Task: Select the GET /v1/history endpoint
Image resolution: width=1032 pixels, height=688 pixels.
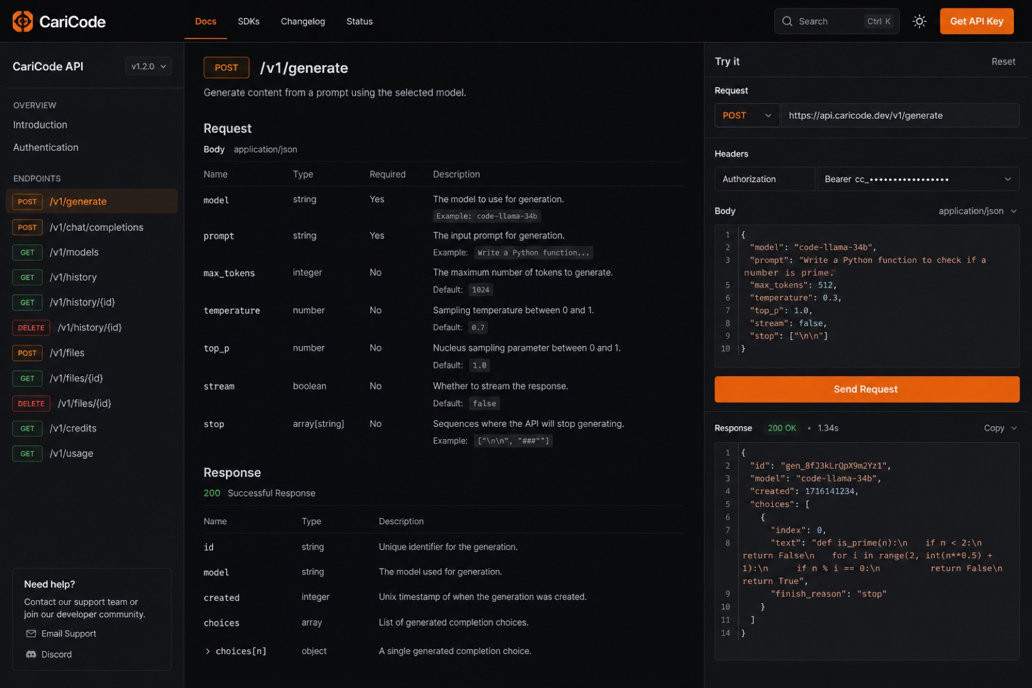Action: point(92,278)
